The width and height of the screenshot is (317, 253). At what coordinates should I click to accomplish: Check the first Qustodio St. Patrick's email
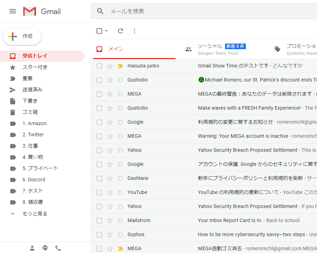pos(99,80)
